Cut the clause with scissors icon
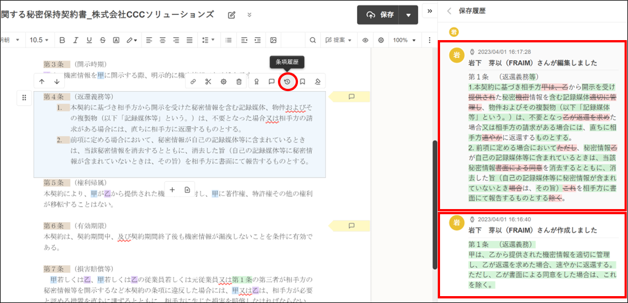The height and width of the screenshot is (303, 628). [208, 82]
